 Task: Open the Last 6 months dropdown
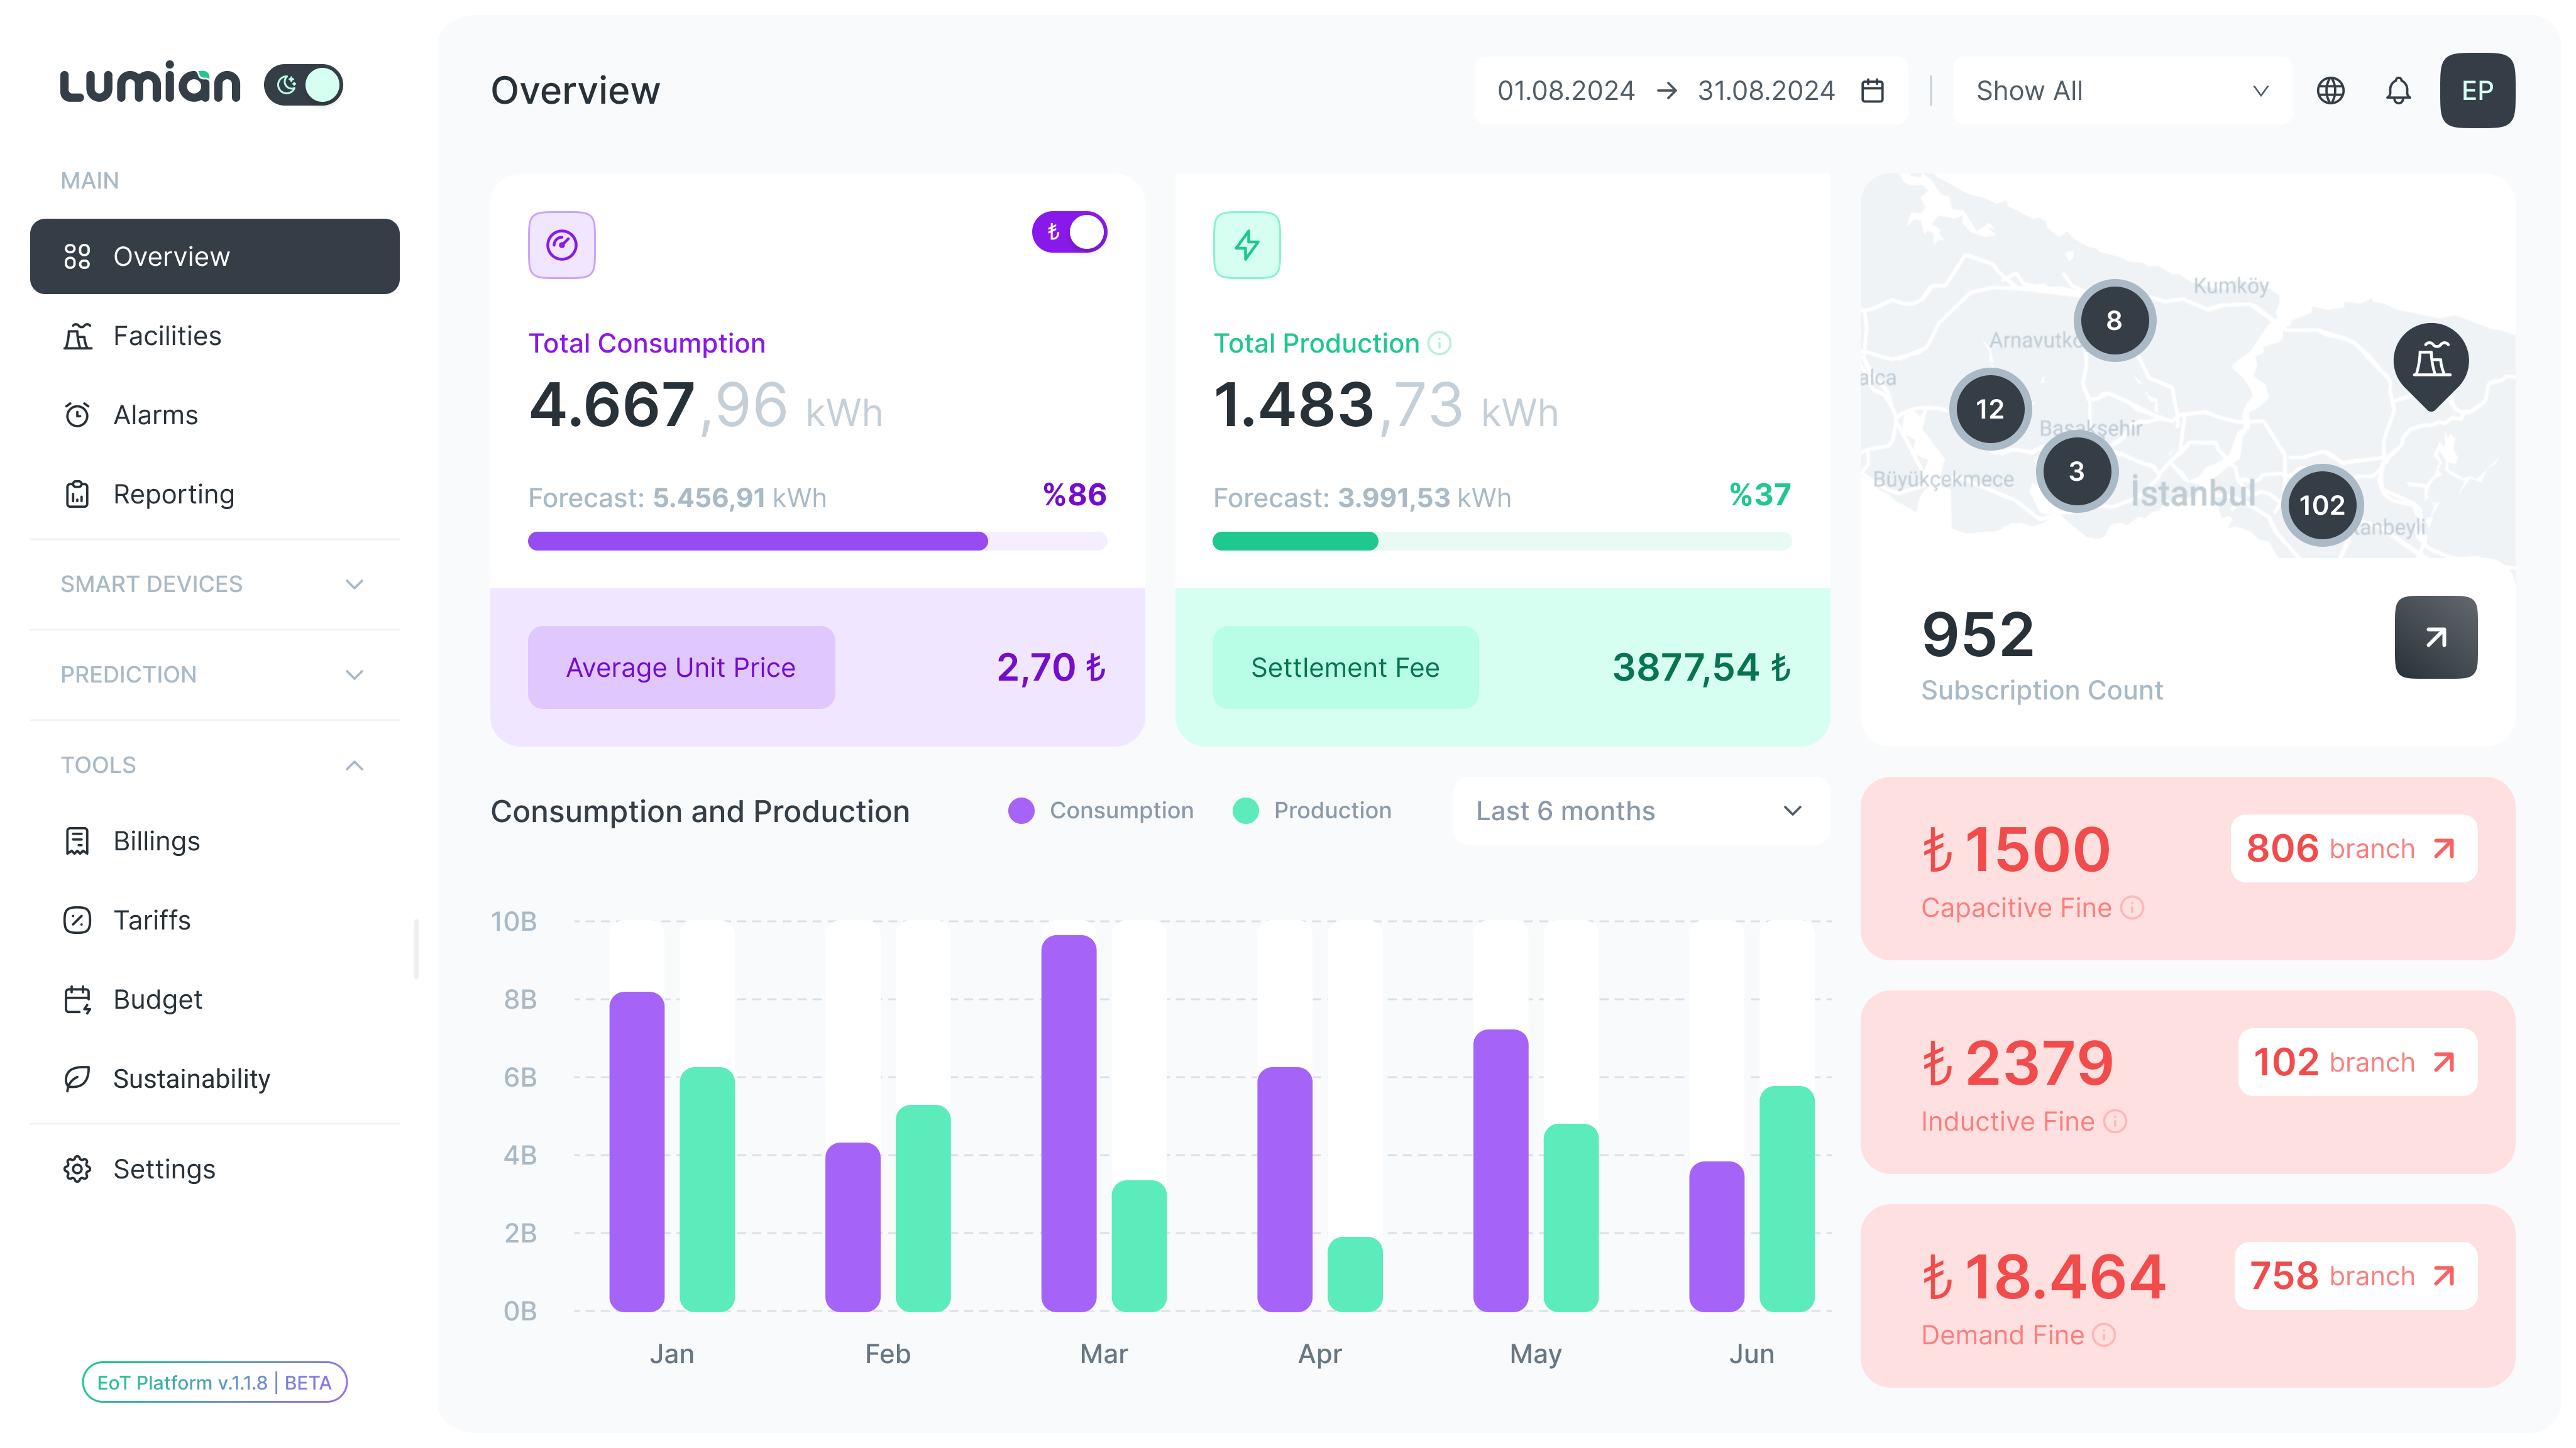point(1640,811)
